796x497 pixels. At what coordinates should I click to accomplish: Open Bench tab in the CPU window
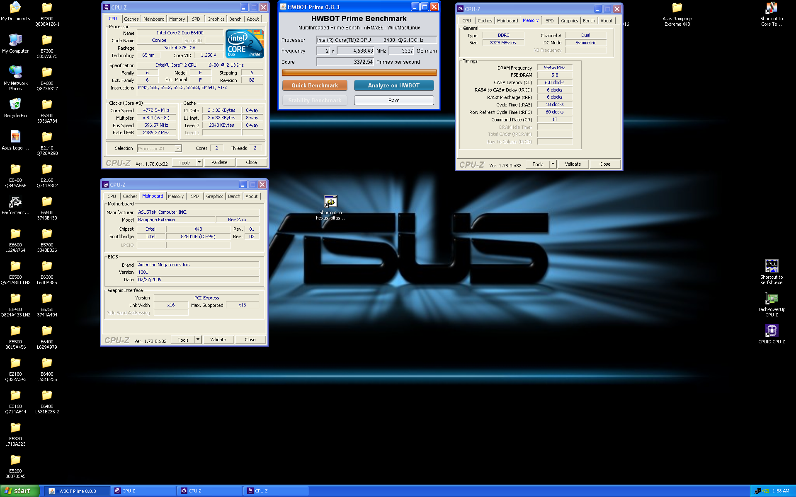click(x=235, y=19)
